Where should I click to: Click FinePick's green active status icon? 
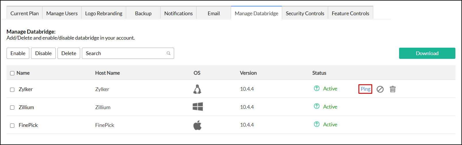point(317,124)
